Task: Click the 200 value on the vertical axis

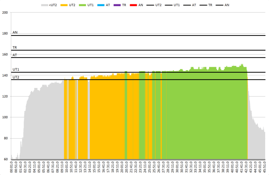Action: click(x=5, y=13)
